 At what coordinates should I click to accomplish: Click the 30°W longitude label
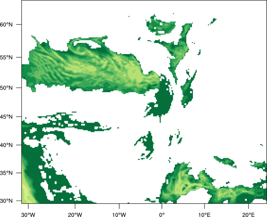(28, 215)
